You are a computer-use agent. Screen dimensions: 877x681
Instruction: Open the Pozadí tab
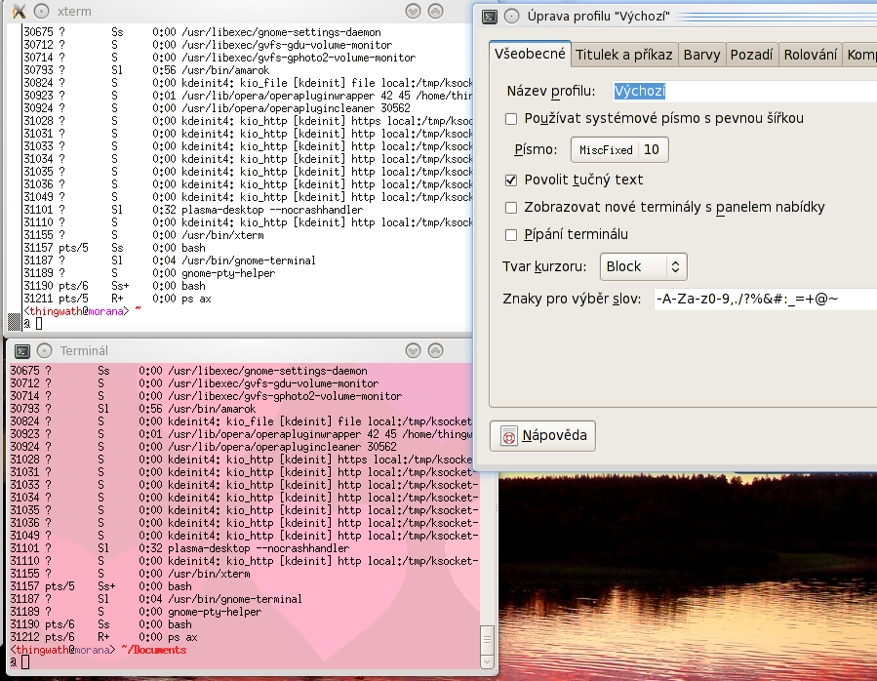(752, 55)
